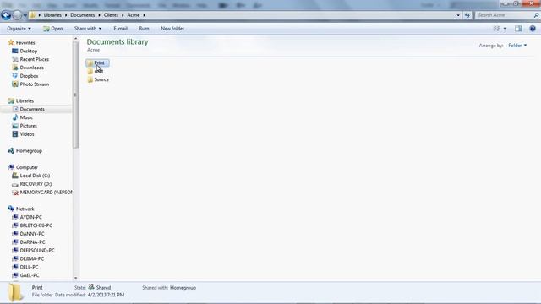Open DANNY-PC under Network

28,234
